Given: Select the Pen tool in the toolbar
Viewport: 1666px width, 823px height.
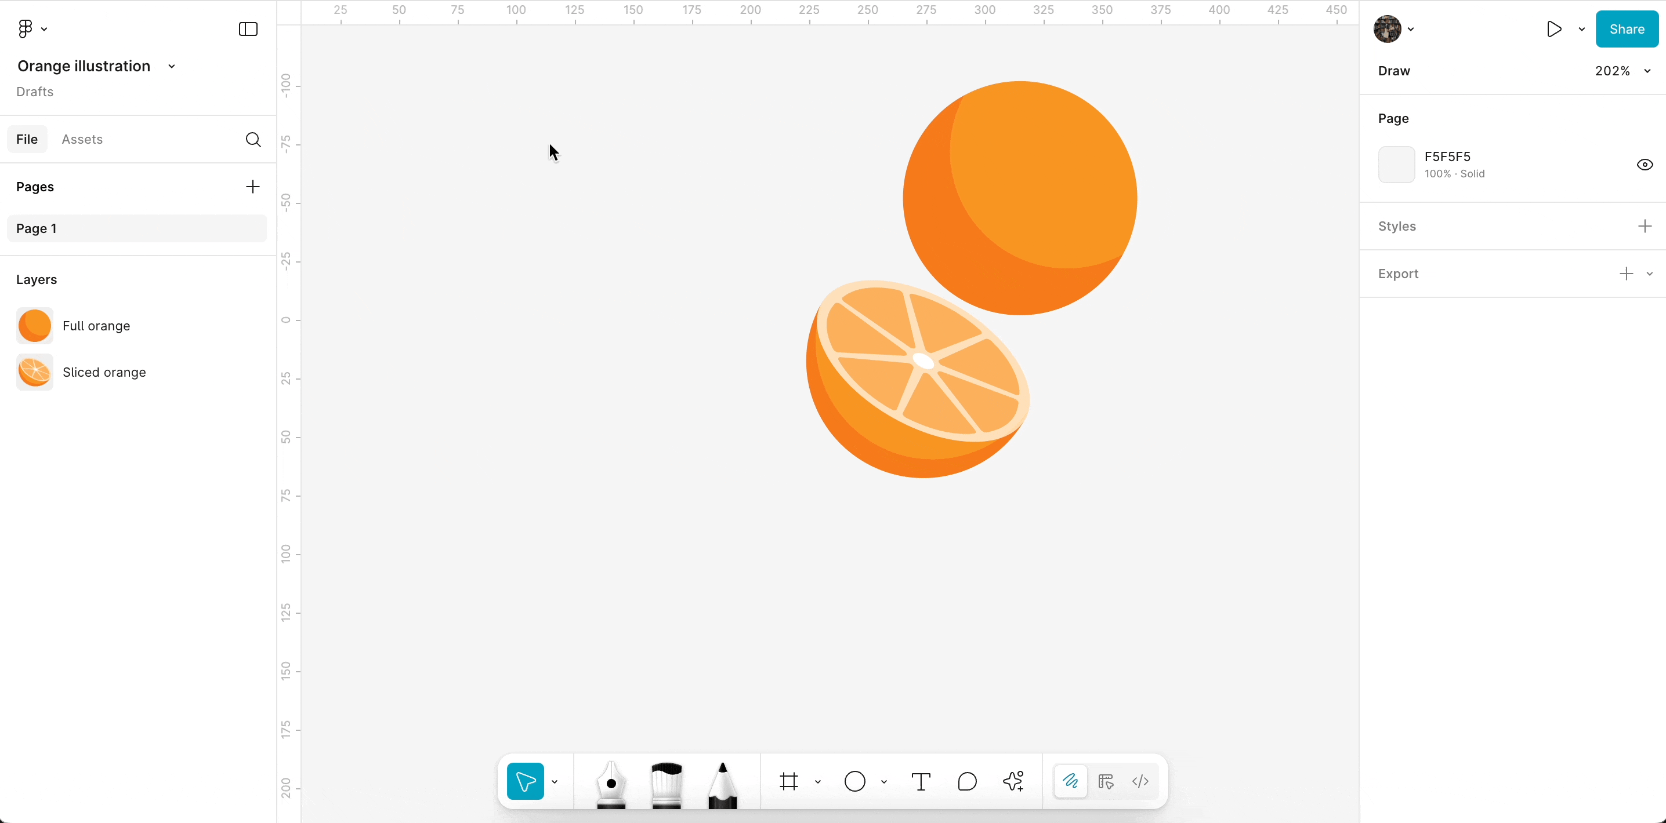Looking at the screenshot, I should (610, 782).
